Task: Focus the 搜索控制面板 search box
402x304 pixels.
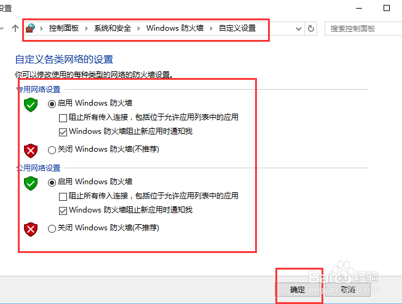Action: click(363, 28)
